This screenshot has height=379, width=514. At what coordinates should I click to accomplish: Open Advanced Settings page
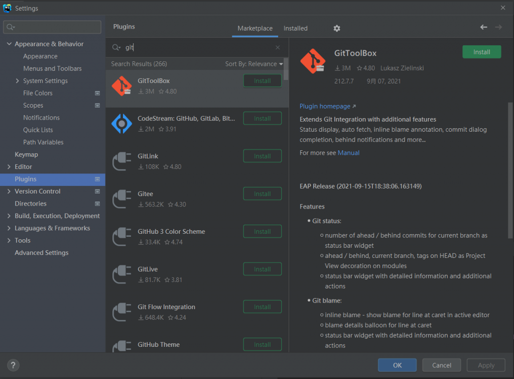(42, 253)
